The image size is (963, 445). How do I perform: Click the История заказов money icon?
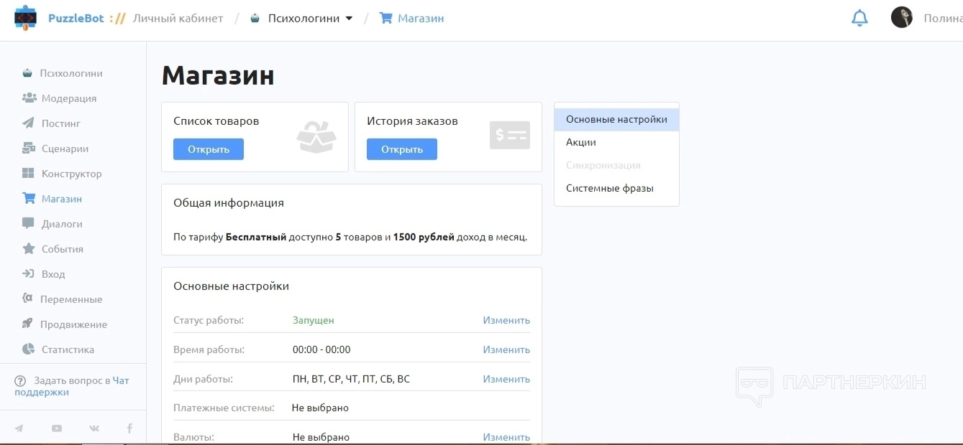tap(510, 135)
